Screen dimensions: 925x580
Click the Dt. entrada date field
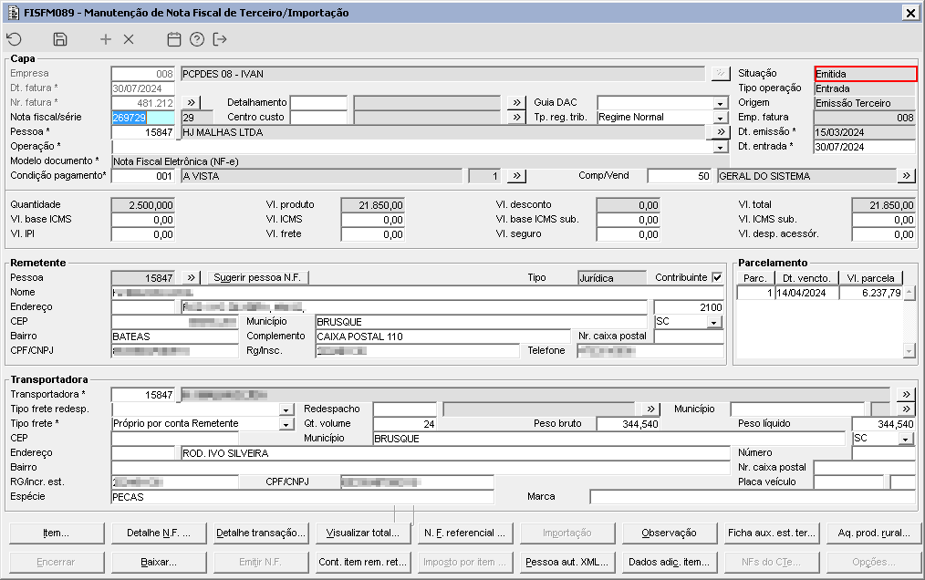coord(864,147)
